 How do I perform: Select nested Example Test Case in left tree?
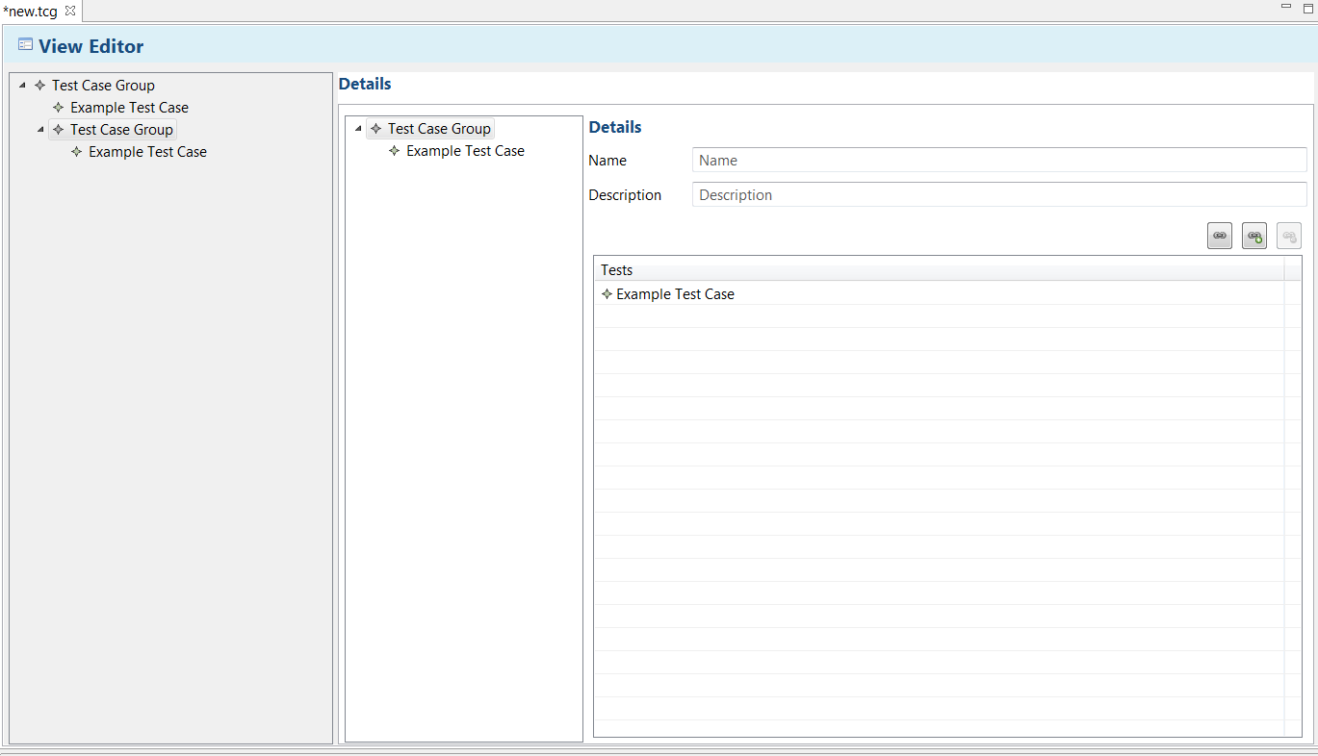coord(147,152)
